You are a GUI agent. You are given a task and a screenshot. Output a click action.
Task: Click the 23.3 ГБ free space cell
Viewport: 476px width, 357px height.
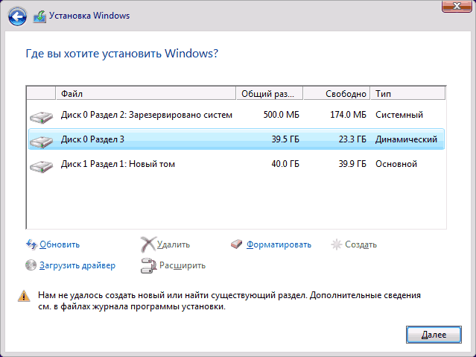coord(352,139)
